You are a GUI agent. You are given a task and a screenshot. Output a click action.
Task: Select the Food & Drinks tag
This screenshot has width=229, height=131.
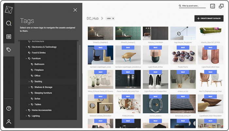click(x=39, y=53)
